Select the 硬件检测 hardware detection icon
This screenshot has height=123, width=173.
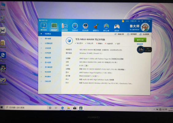54,27
